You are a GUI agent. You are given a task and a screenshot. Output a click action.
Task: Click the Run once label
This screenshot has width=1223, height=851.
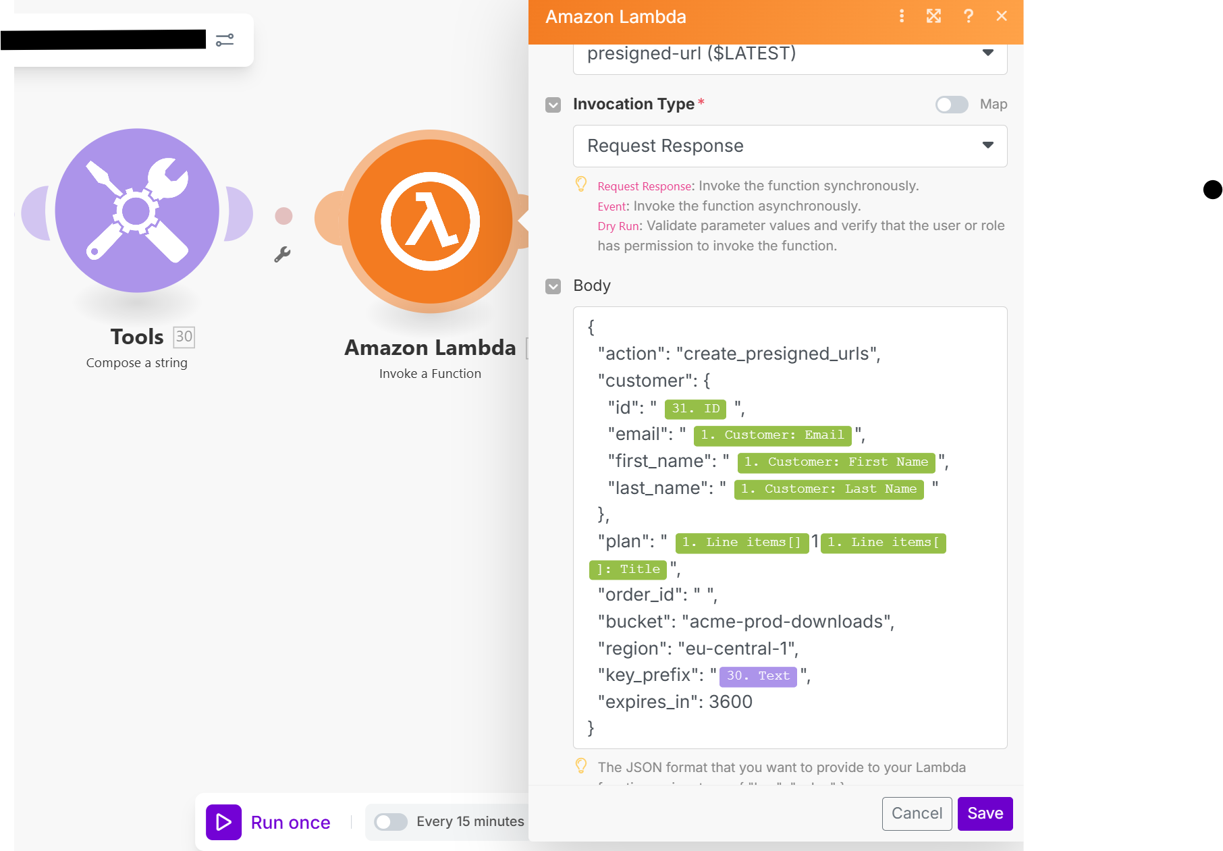click(x=291, y=823)
